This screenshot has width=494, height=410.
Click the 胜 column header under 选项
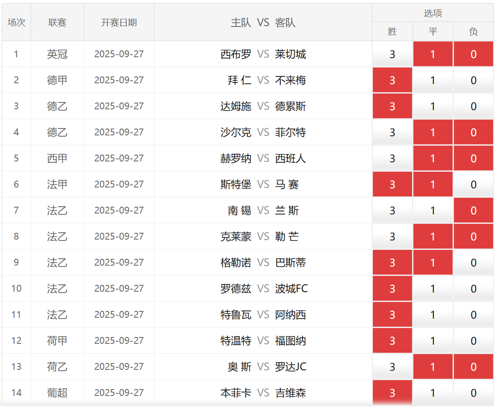[392, 32]
